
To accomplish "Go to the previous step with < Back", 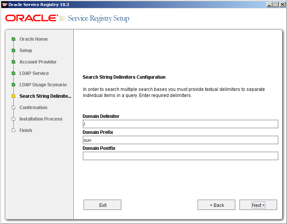I will click(216, 205).
